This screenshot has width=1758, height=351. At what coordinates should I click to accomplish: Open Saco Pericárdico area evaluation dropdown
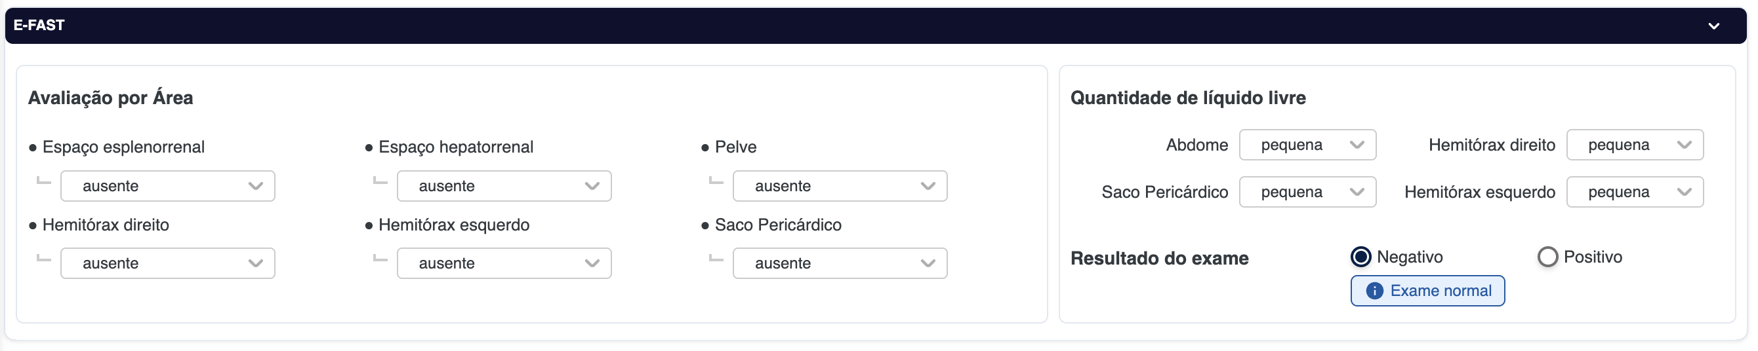point(840,263)
